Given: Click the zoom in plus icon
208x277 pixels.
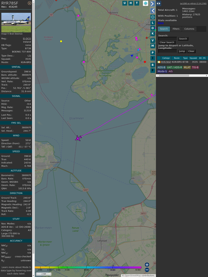Looking at the screenshot, I should [x=147, y=264].
